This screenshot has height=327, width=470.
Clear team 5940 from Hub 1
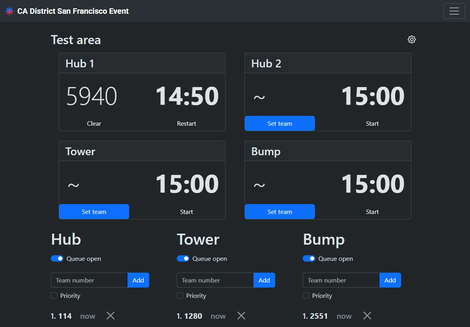click(94, 123)
